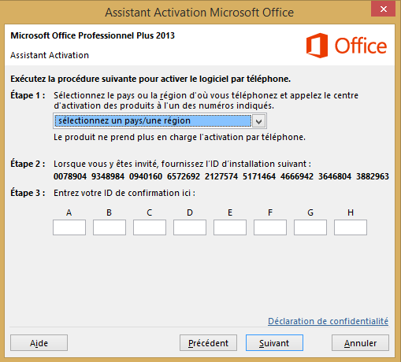
Task: Click installation ID group 3882963
Action: [373, 176]
